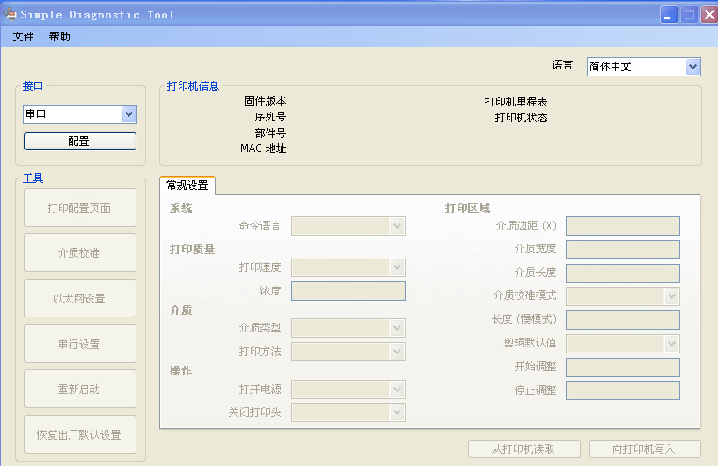Switch to the 常规设置 tab
Viewport: 718px width, 466px height.
[187, 186]
